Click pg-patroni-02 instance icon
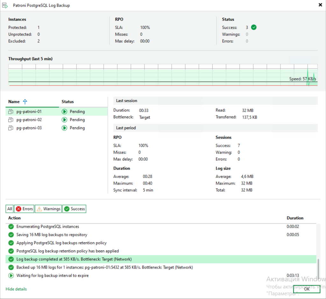The image size is (326, 299). (11, 120)
